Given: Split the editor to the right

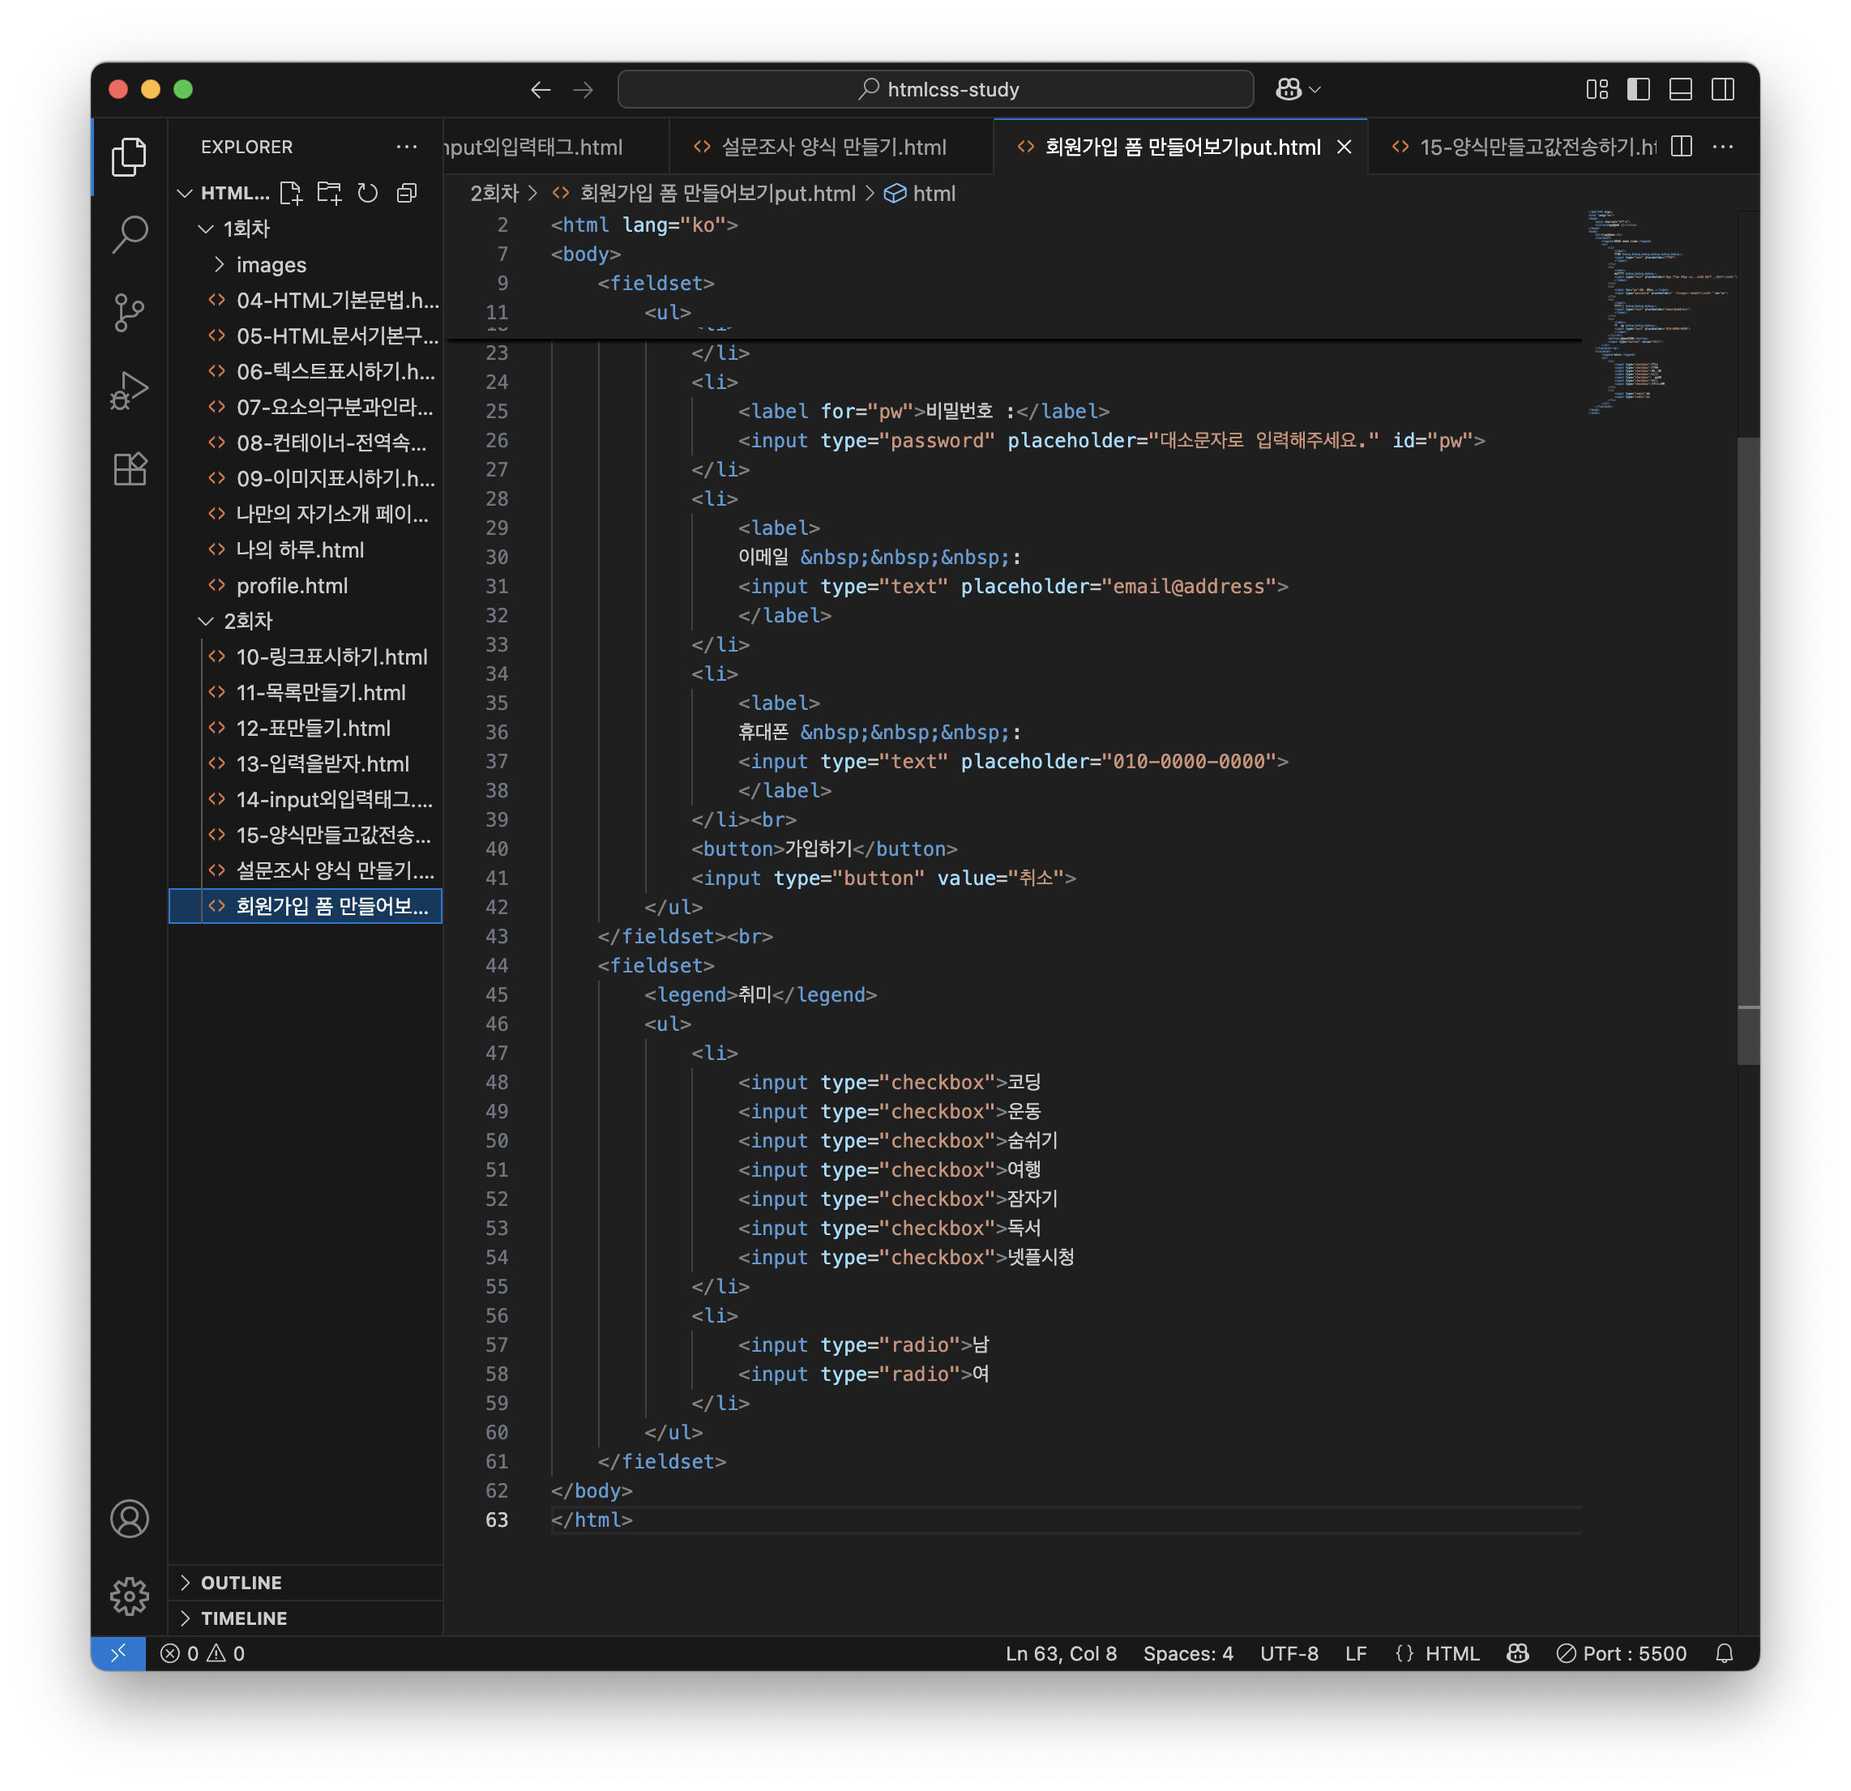Looking at the screenshot, I should (x=1681, y=147).
